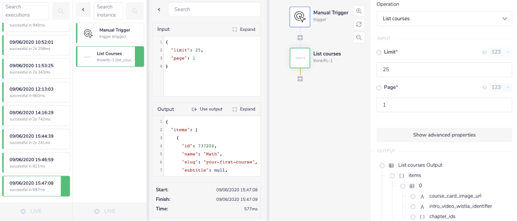This screenshot has width=517, height=221.
Task: Click Show advanced properties button
Action: pyautogui.click(x=444, y=135)
